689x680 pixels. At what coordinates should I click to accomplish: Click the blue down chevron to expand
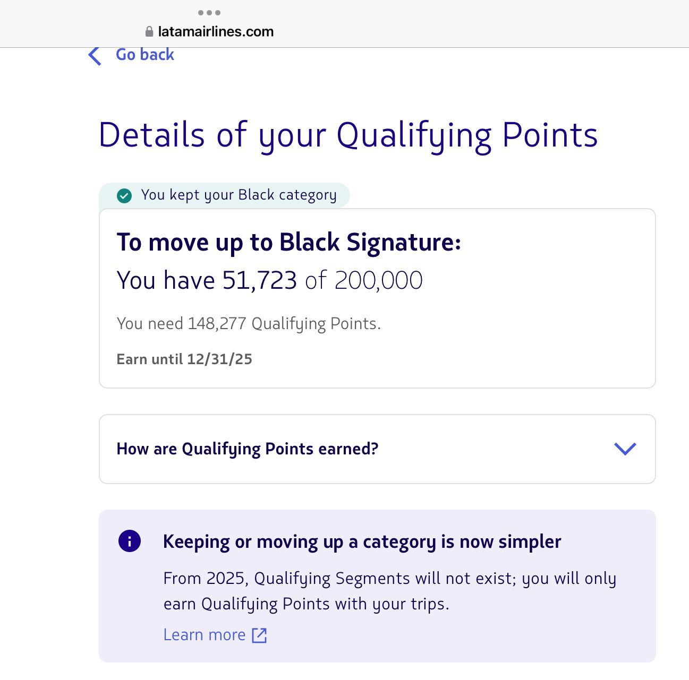(x=625, y=449)
